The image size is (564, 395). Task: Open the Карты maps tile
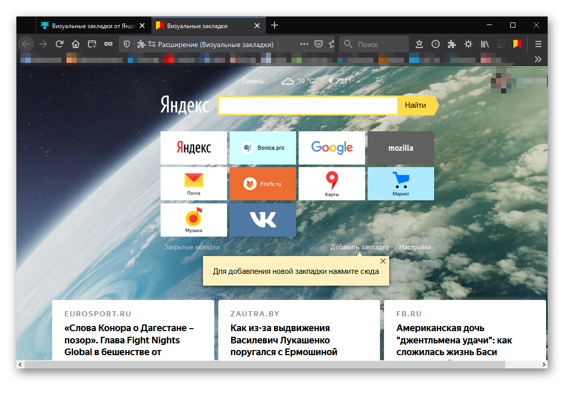click(332, 183)
